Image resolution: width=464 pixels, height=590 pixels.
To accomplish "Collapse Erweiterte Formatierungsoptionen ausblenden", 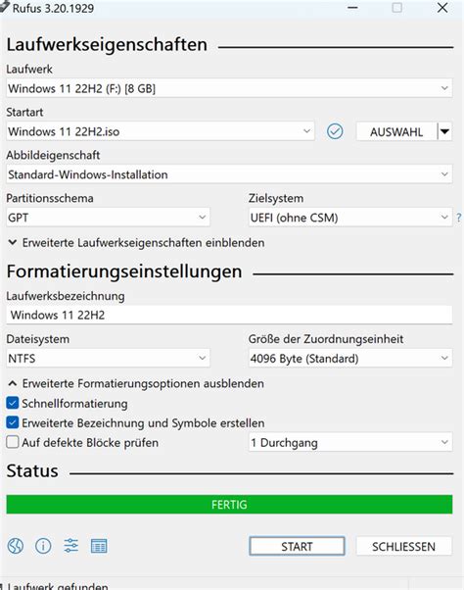I will [136, 383].
